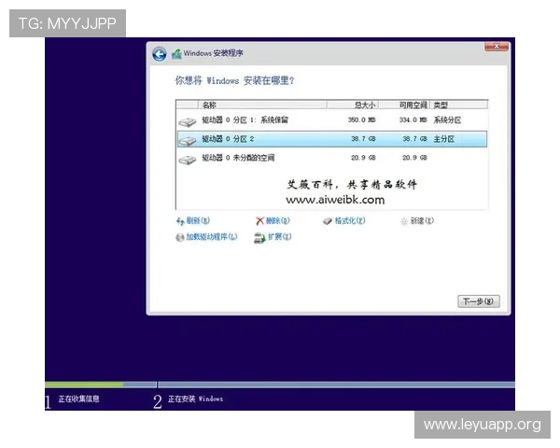Click the 系统分区 type cell
This screenshot has width=560, height=448.
[x=447, y=120]
